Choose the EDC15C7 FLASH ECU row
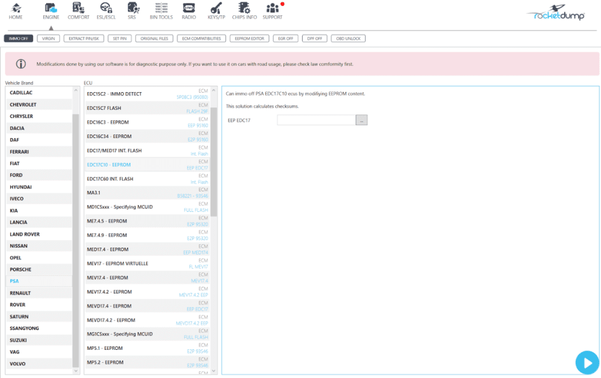The height and width of the screenshot is (378, 601). [147, 108]
